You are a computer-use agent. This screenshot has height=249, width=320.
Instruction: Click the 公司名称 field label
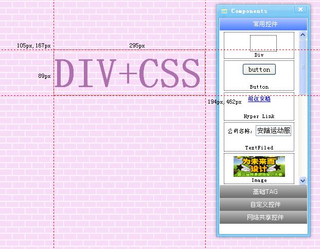coord(240,131)
